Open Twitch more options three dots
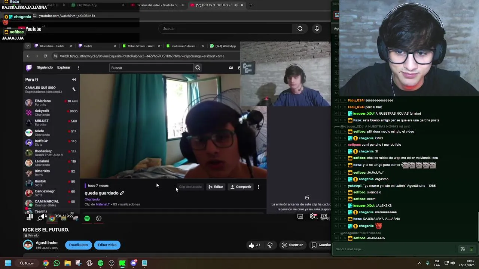The width and height of the screenshot is (479, 269). point(79,68)
